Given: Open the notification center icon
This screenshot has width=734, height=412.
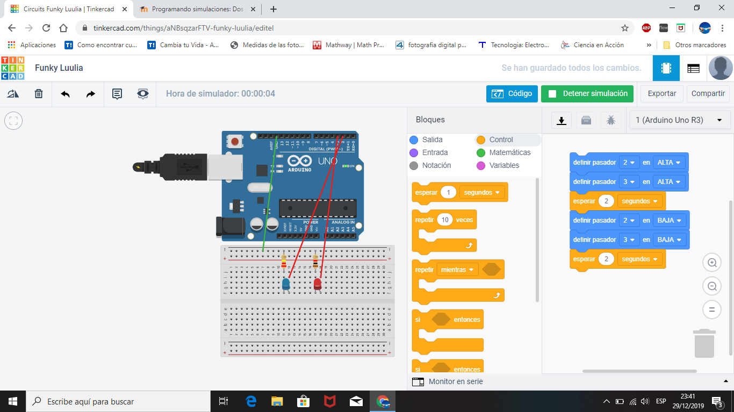Looking at the screenshot, I should [x=717, y=401].
